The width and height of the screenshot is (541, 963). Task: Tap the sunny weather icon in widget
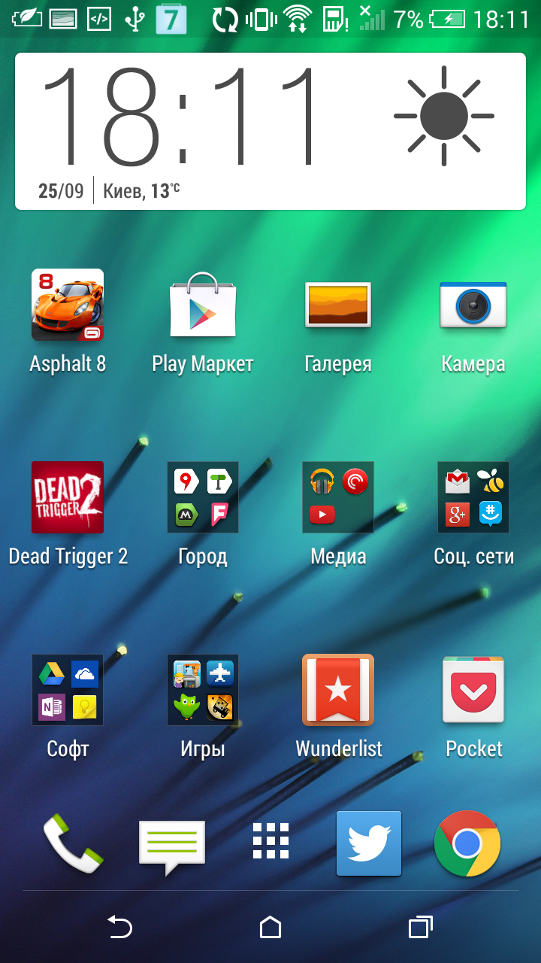pos(444,116)
